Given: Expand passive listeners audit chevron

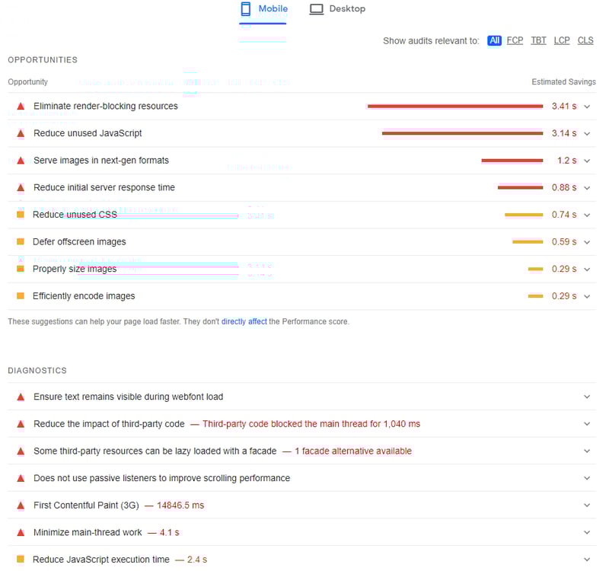Looking at the screenshot, I should pos(587,478).
